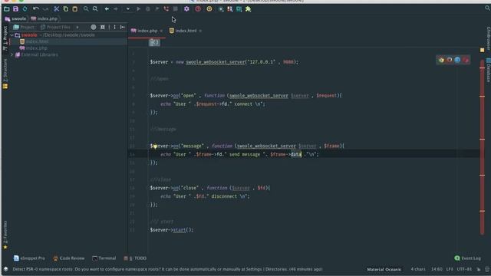The width and height of the screenshot is (491, 276).
Task: Change LF line separator in status bar
Action: [450, 269]
